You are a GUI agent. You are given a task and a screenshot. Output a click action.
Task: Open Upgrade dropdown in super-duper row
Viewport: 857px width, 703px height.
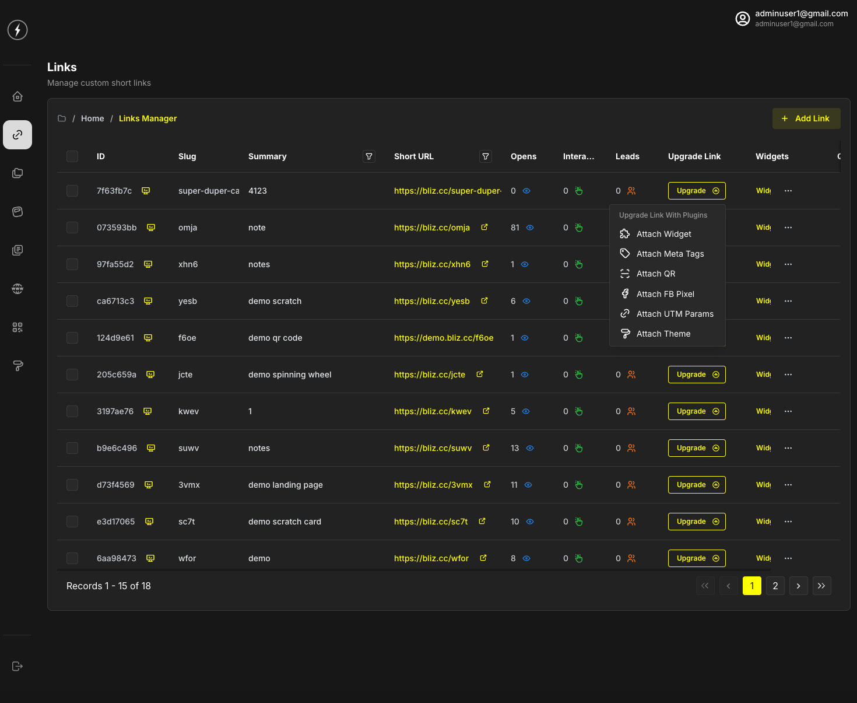pos(697,191)
